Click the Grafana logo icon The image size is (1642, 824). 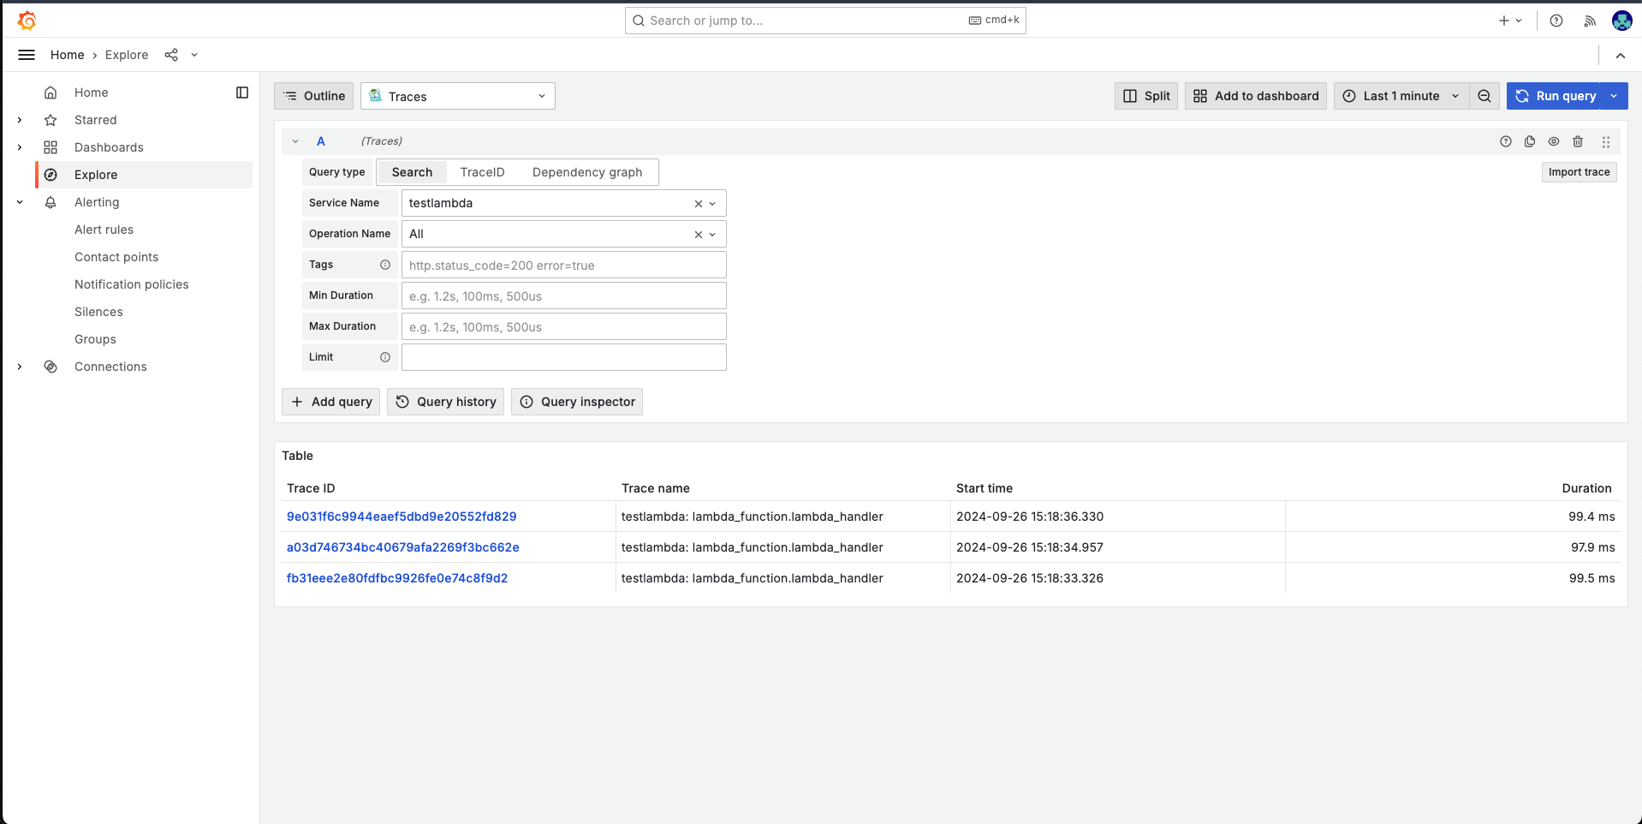pyautogui.click(x=27, y=21)
